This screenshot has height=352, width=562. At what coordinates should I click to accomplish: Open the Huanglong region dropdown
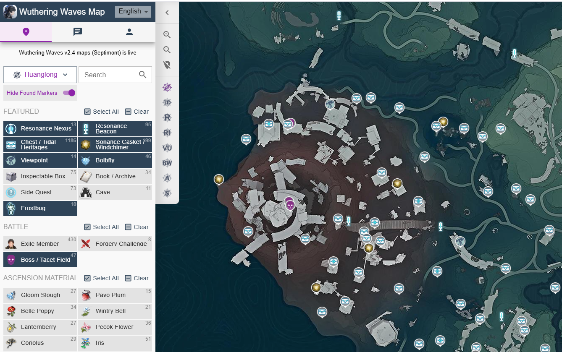tap(40, 75)
